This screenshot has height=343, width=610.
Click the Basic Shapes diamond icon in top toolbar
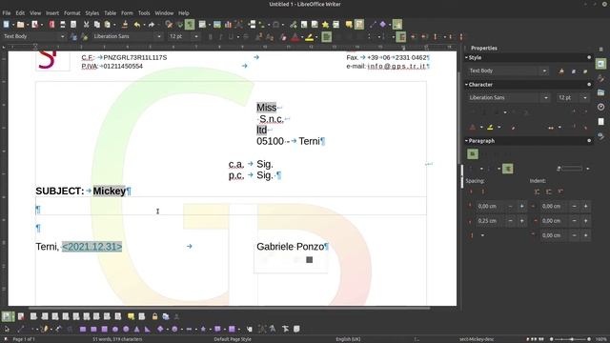(383, 25)
